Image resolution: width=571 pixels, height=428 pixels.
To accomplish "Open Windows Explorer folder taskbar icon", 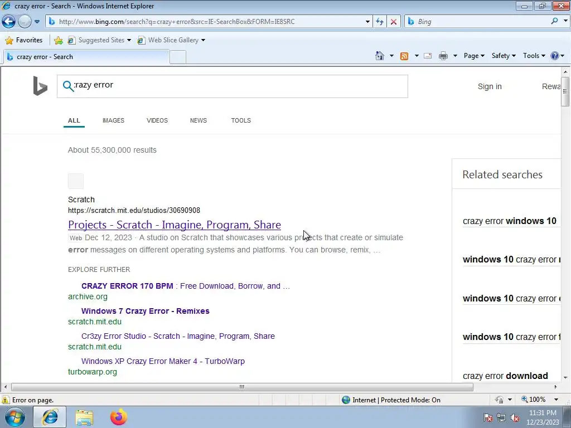I will pos(84,417).
